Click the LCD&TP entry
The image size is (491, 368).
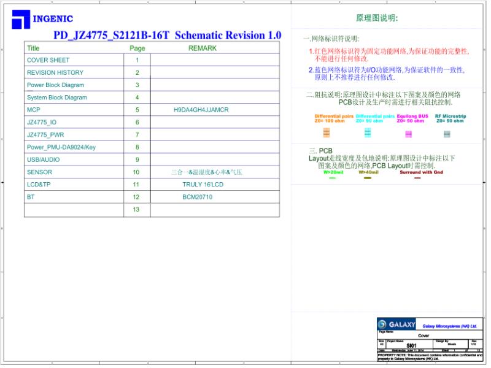[39, 185]
